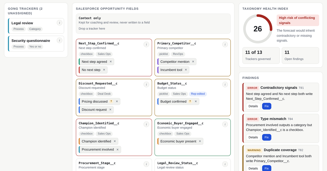The height and width of the screenshot is (171, 327).
Task: Remove Competitor mention tracker chip
Action: tap(193, 62)
